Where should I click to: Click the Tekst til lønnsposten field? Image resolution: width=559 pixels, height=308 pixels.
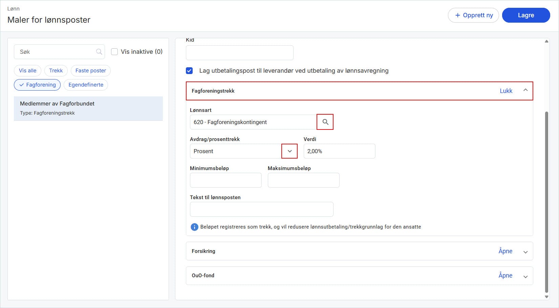point(262,209)
